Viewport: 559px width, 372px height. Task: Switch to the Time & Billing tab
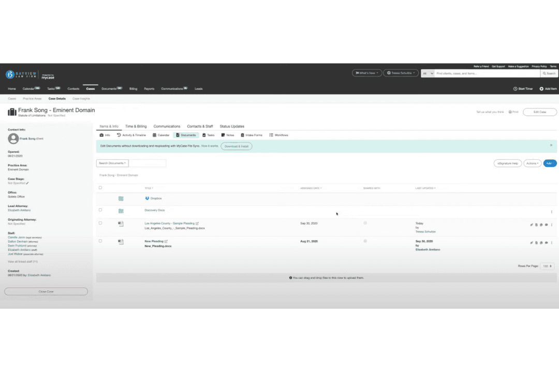pos(136,127)
